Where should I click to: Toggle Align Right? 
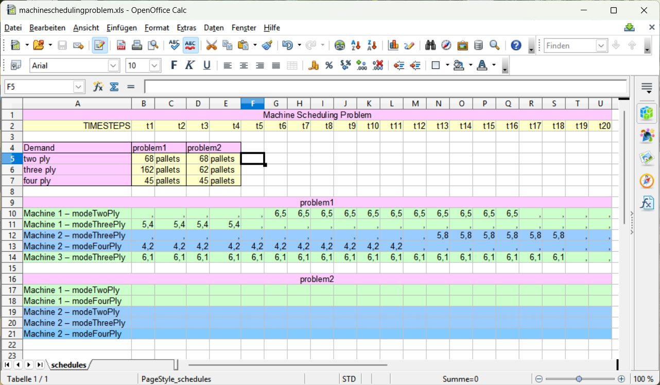259,65
